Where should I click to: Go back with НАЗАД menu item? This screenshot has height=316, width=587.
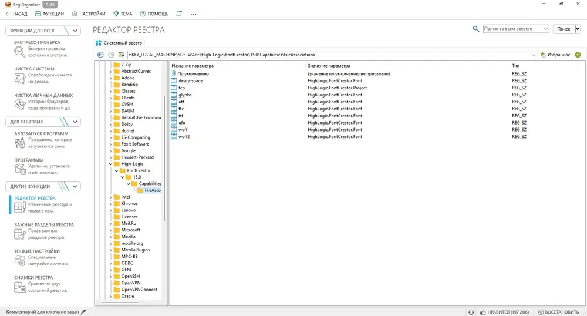[16, 14]
